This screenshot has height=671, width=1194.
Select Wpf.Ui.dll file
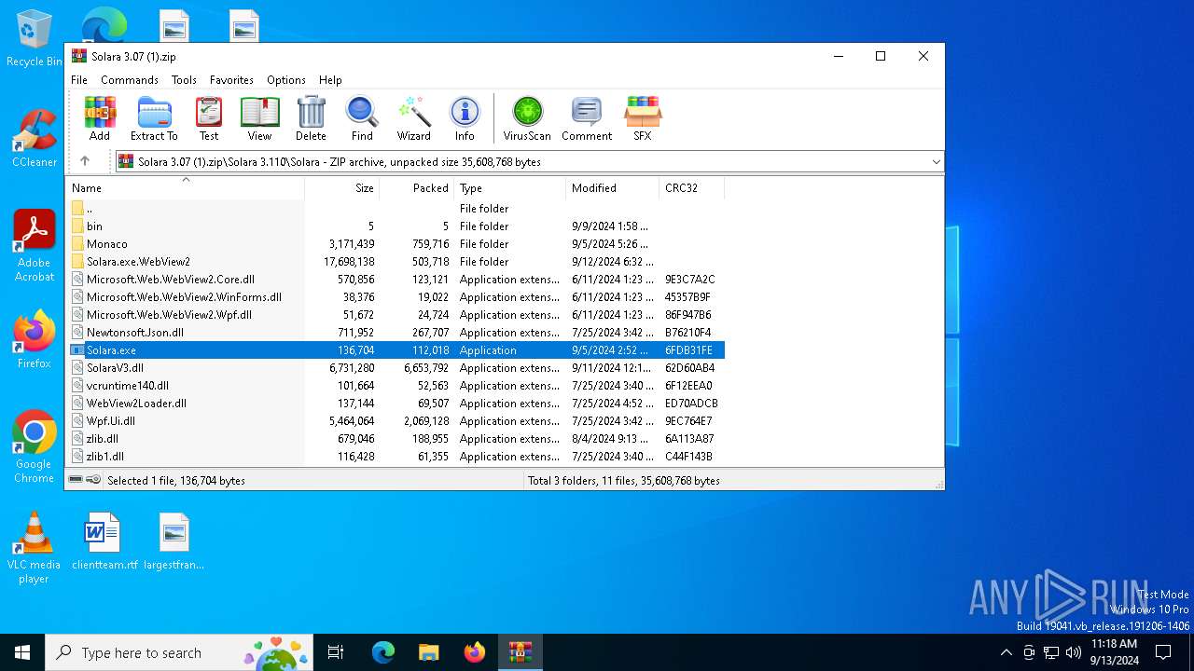point(396,421)
